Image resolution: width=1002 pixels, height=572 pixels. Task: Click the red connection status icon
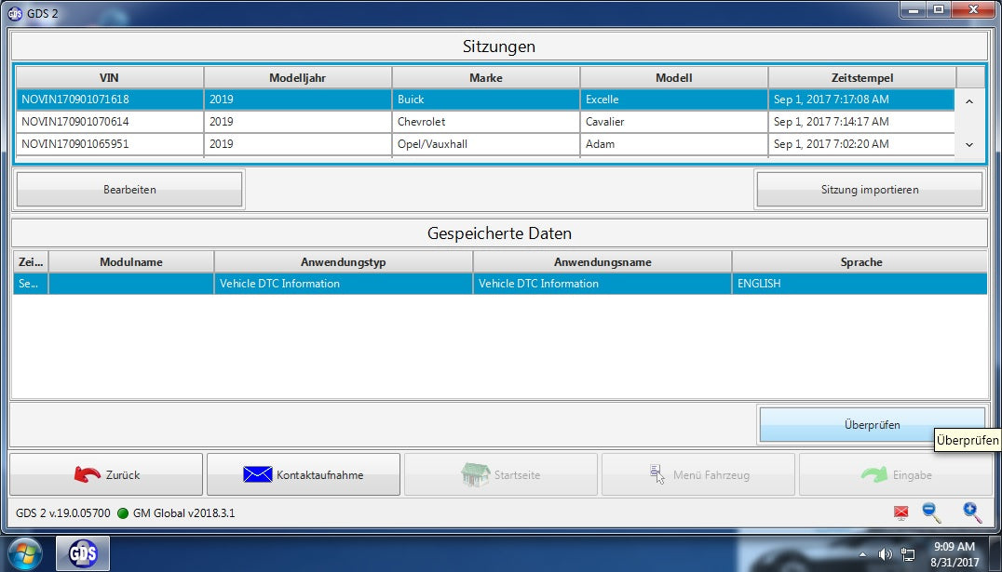[900, 512]
